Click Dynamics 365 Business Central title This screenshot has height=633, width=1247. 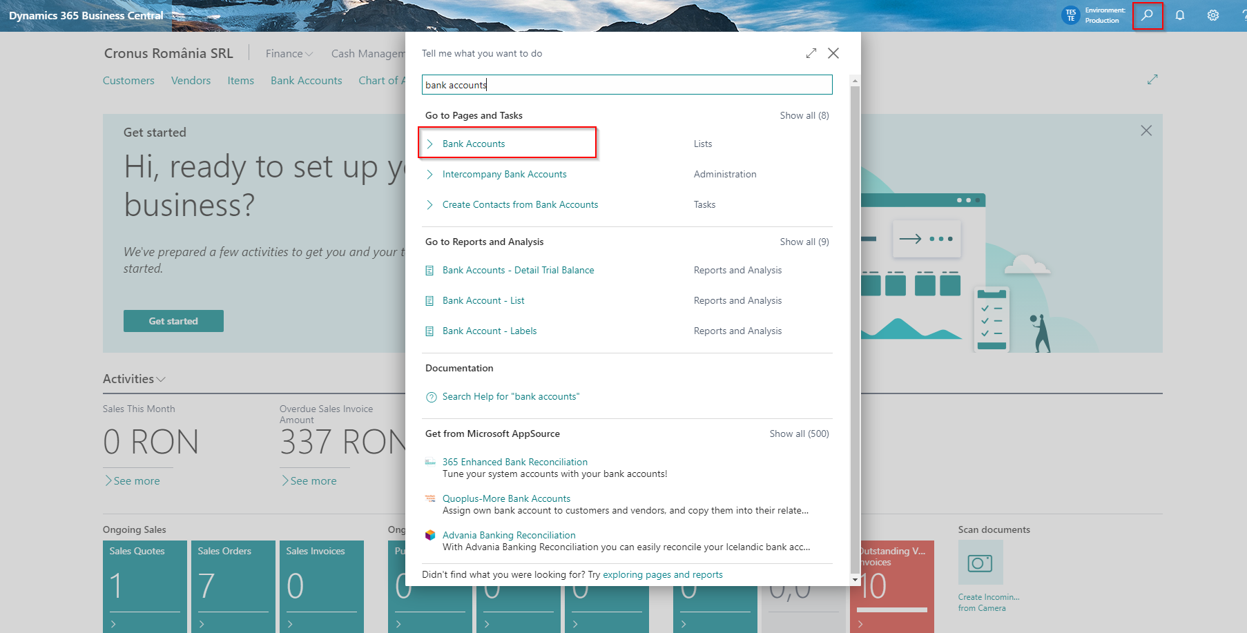coord(86,15)
